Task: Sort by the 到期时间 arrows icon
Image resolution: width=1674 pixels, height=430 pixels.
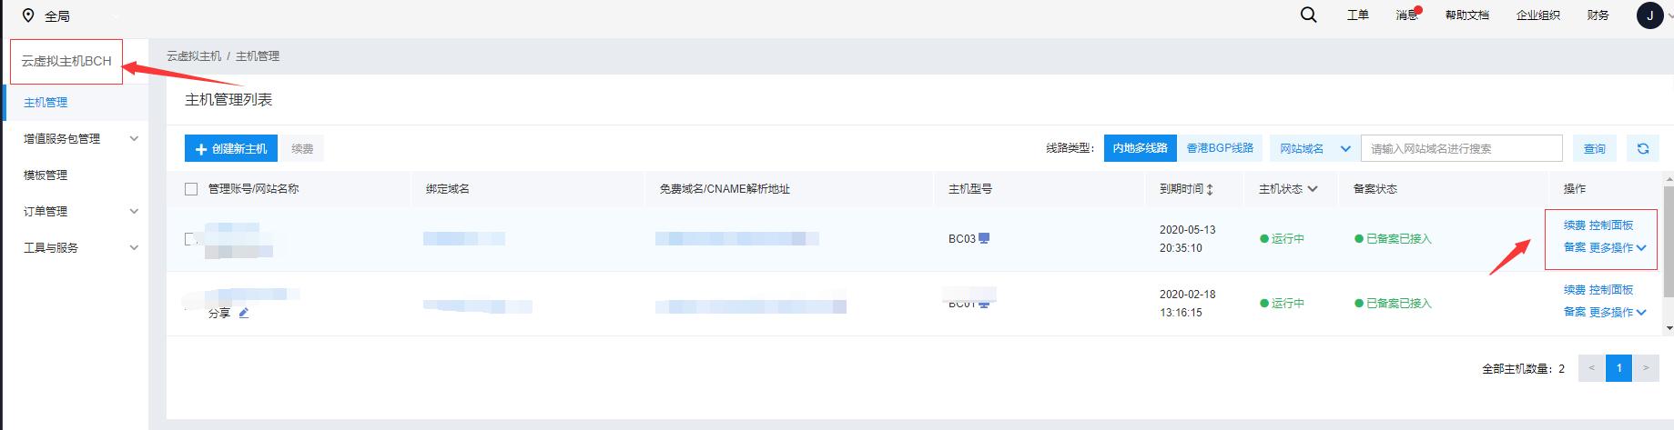Action: click(1210, 189)
